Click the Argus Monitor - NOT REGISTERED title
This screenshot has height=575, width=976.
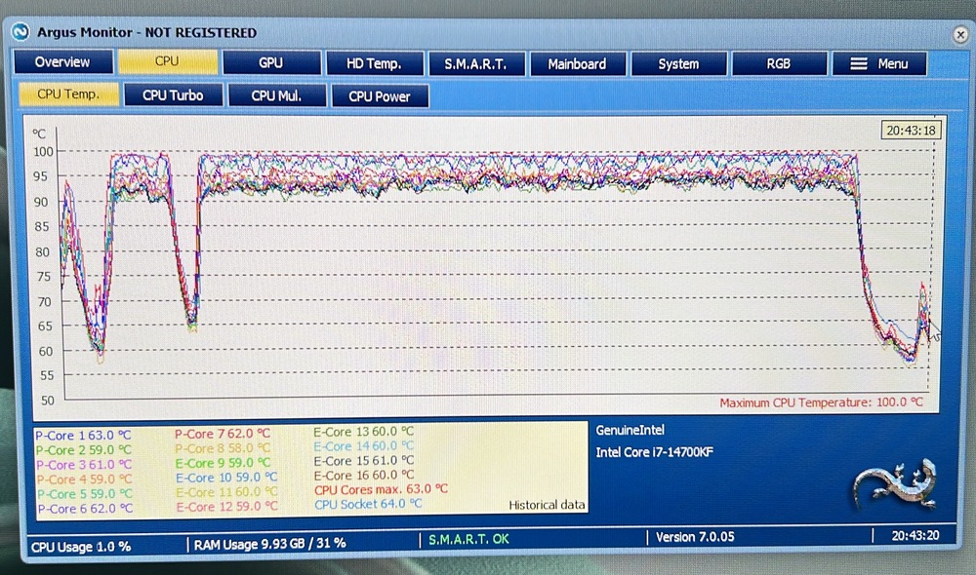pos(147,32)
